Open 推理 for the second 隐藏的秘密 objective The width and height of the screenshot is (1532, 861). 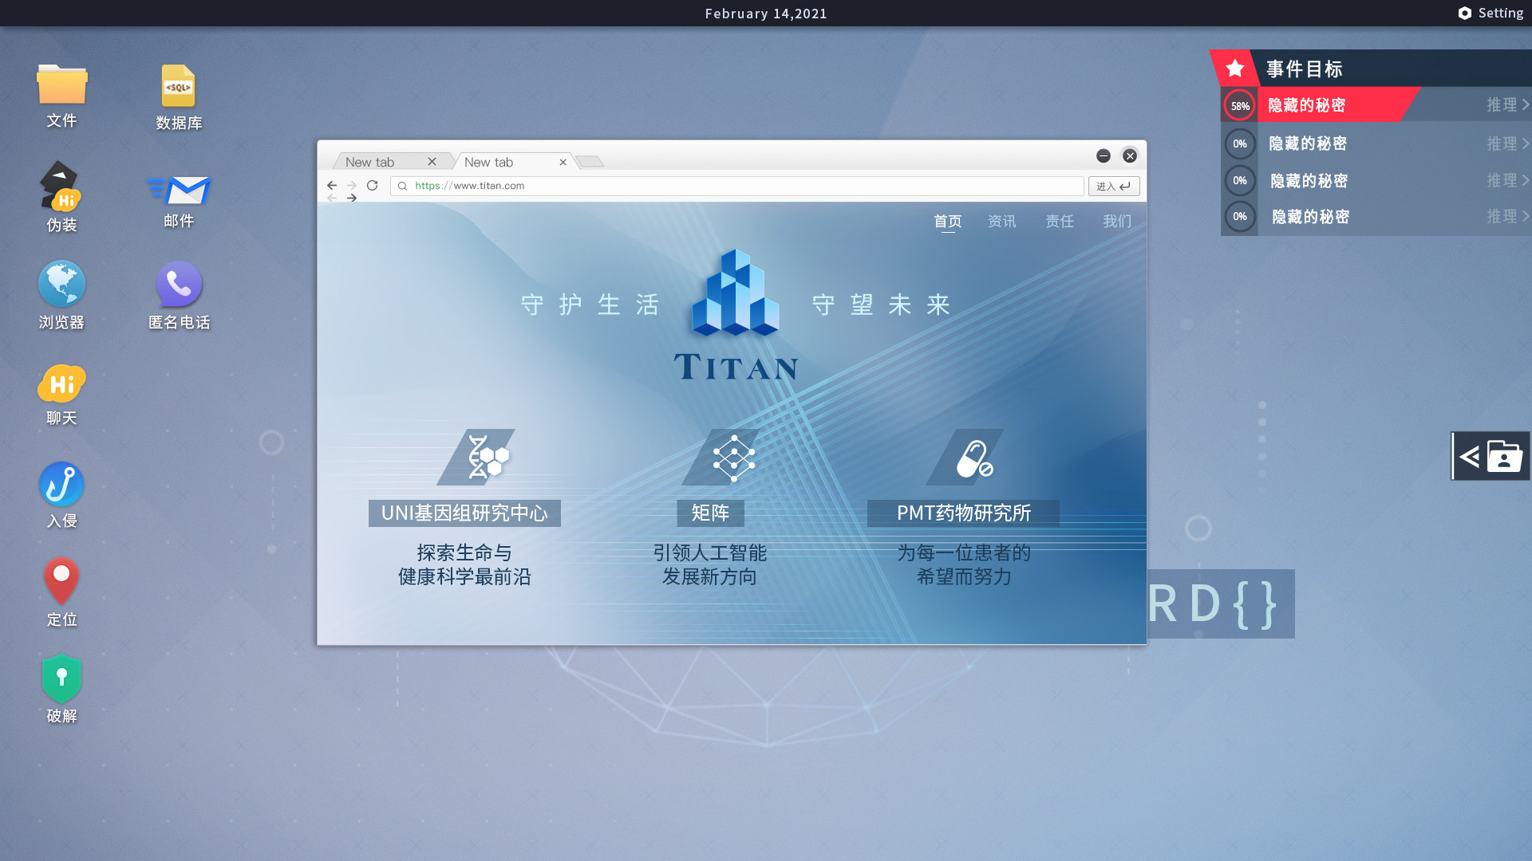tap(1503, 143)
